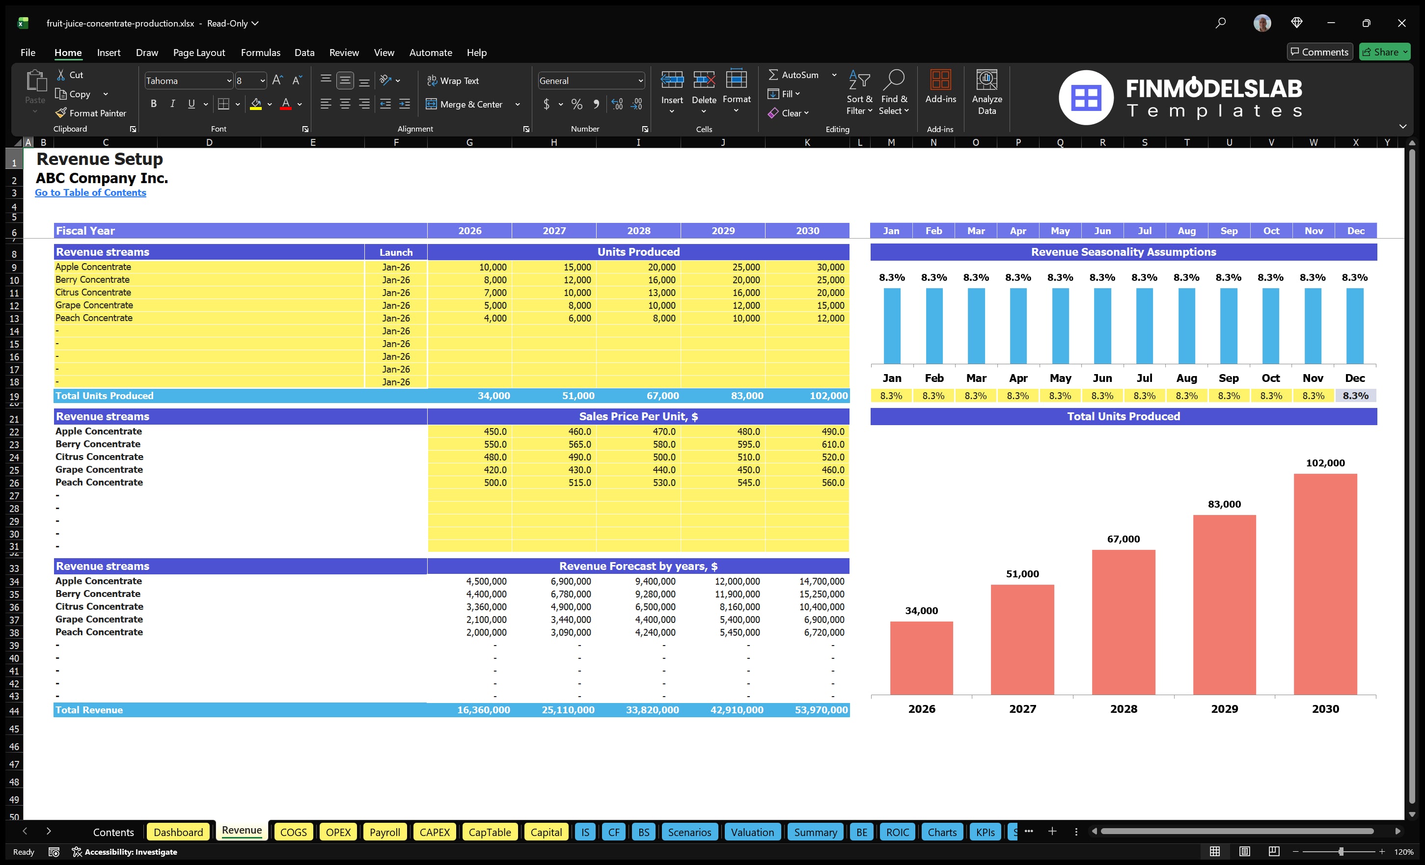Open the Comments panel
The width and height of the screenshot is (1425, 865).
pos(1319,52)
